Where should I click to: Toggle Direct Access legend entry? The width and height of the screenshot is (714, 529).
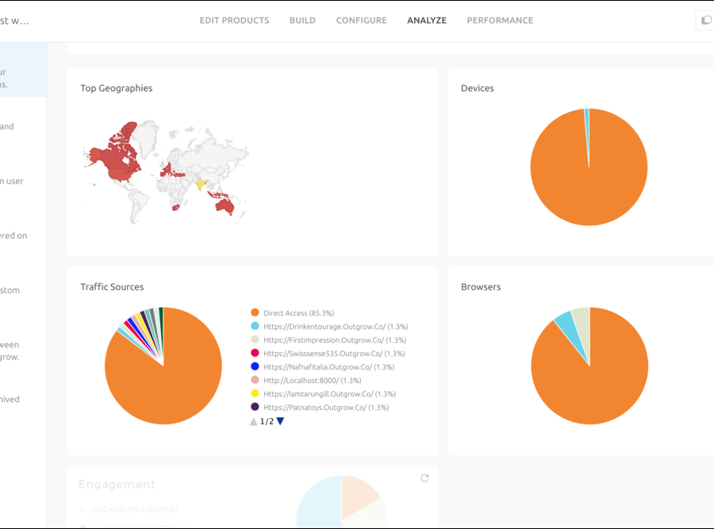point(298,313)
